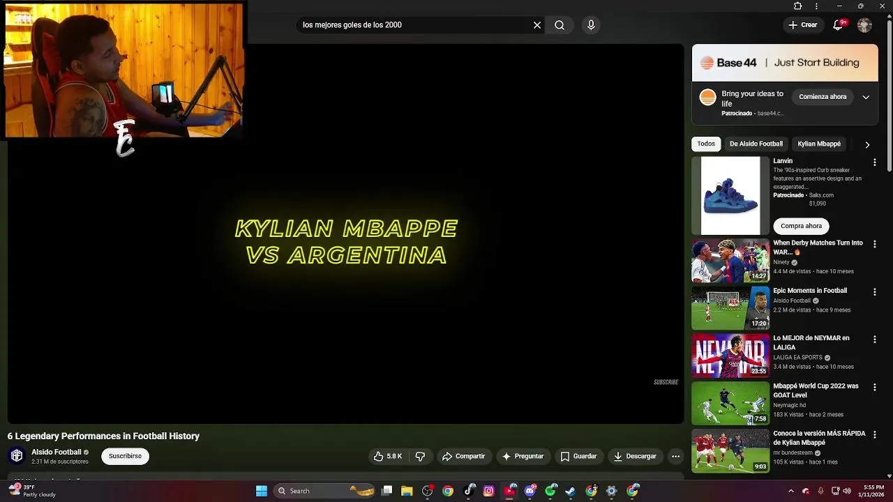
Task: Share the video via Compartir
Action: [x=463, y=456]
